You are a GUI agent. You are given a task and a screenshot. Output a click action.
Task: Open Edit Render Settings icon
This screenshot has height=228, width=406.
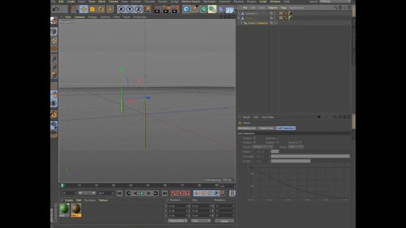point(175,9)
